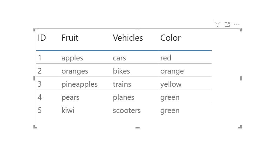The width and height of the screenshot is (272, 154).
Task: Click the red color cell
Action: (166, 58)
